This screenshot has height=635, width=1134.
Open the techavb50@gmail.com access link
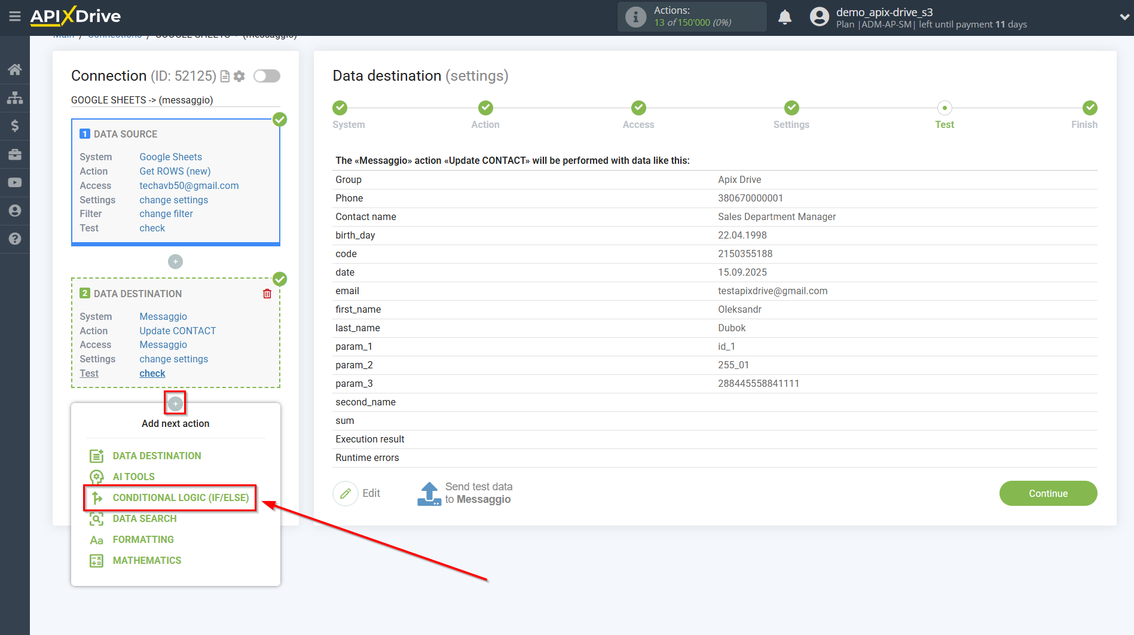coord(189,185)
